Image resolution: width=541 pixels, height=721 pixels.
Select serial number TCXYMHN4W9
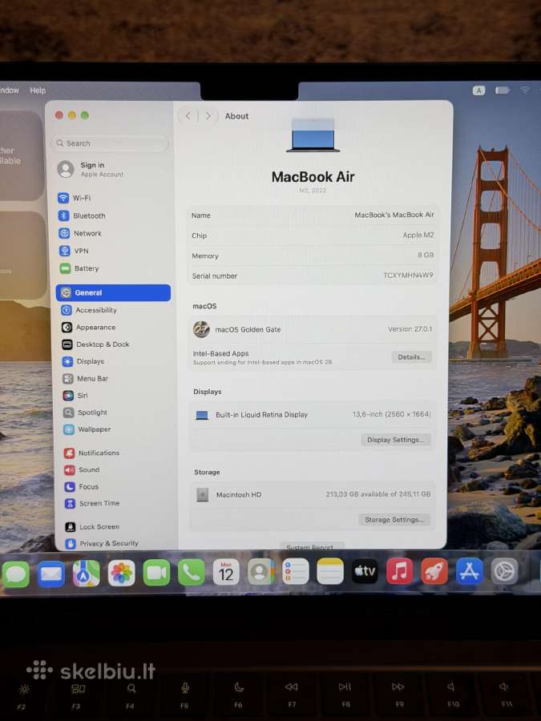408,276
